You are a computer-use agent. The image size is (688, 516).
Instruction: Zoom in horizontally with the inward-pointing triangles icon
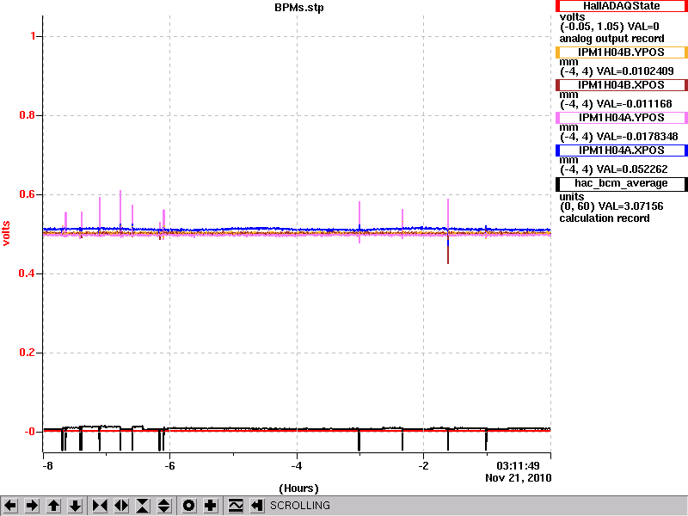100,506
